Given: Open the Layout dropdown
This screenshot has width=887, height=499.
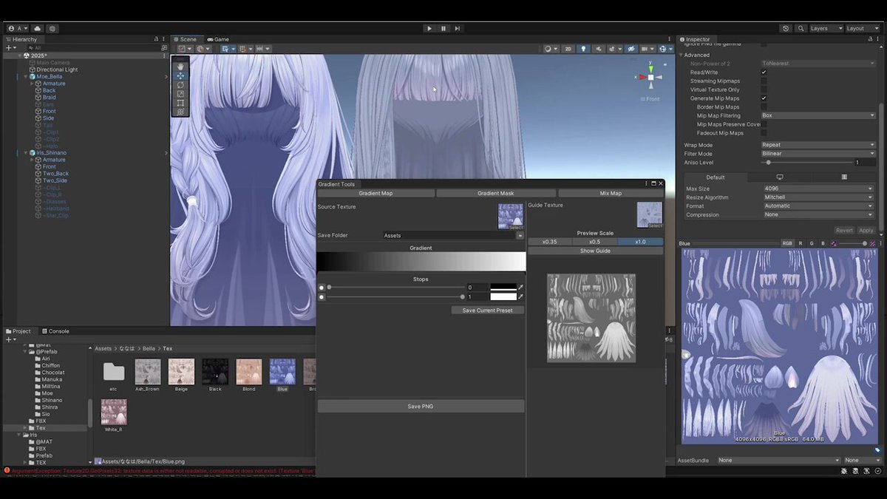Looking at the screenshot, I should tap(861, 28).
